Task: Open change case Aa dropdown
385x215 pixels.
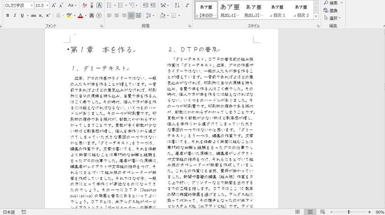Action: pyautogui.click(x=72, y=5)
